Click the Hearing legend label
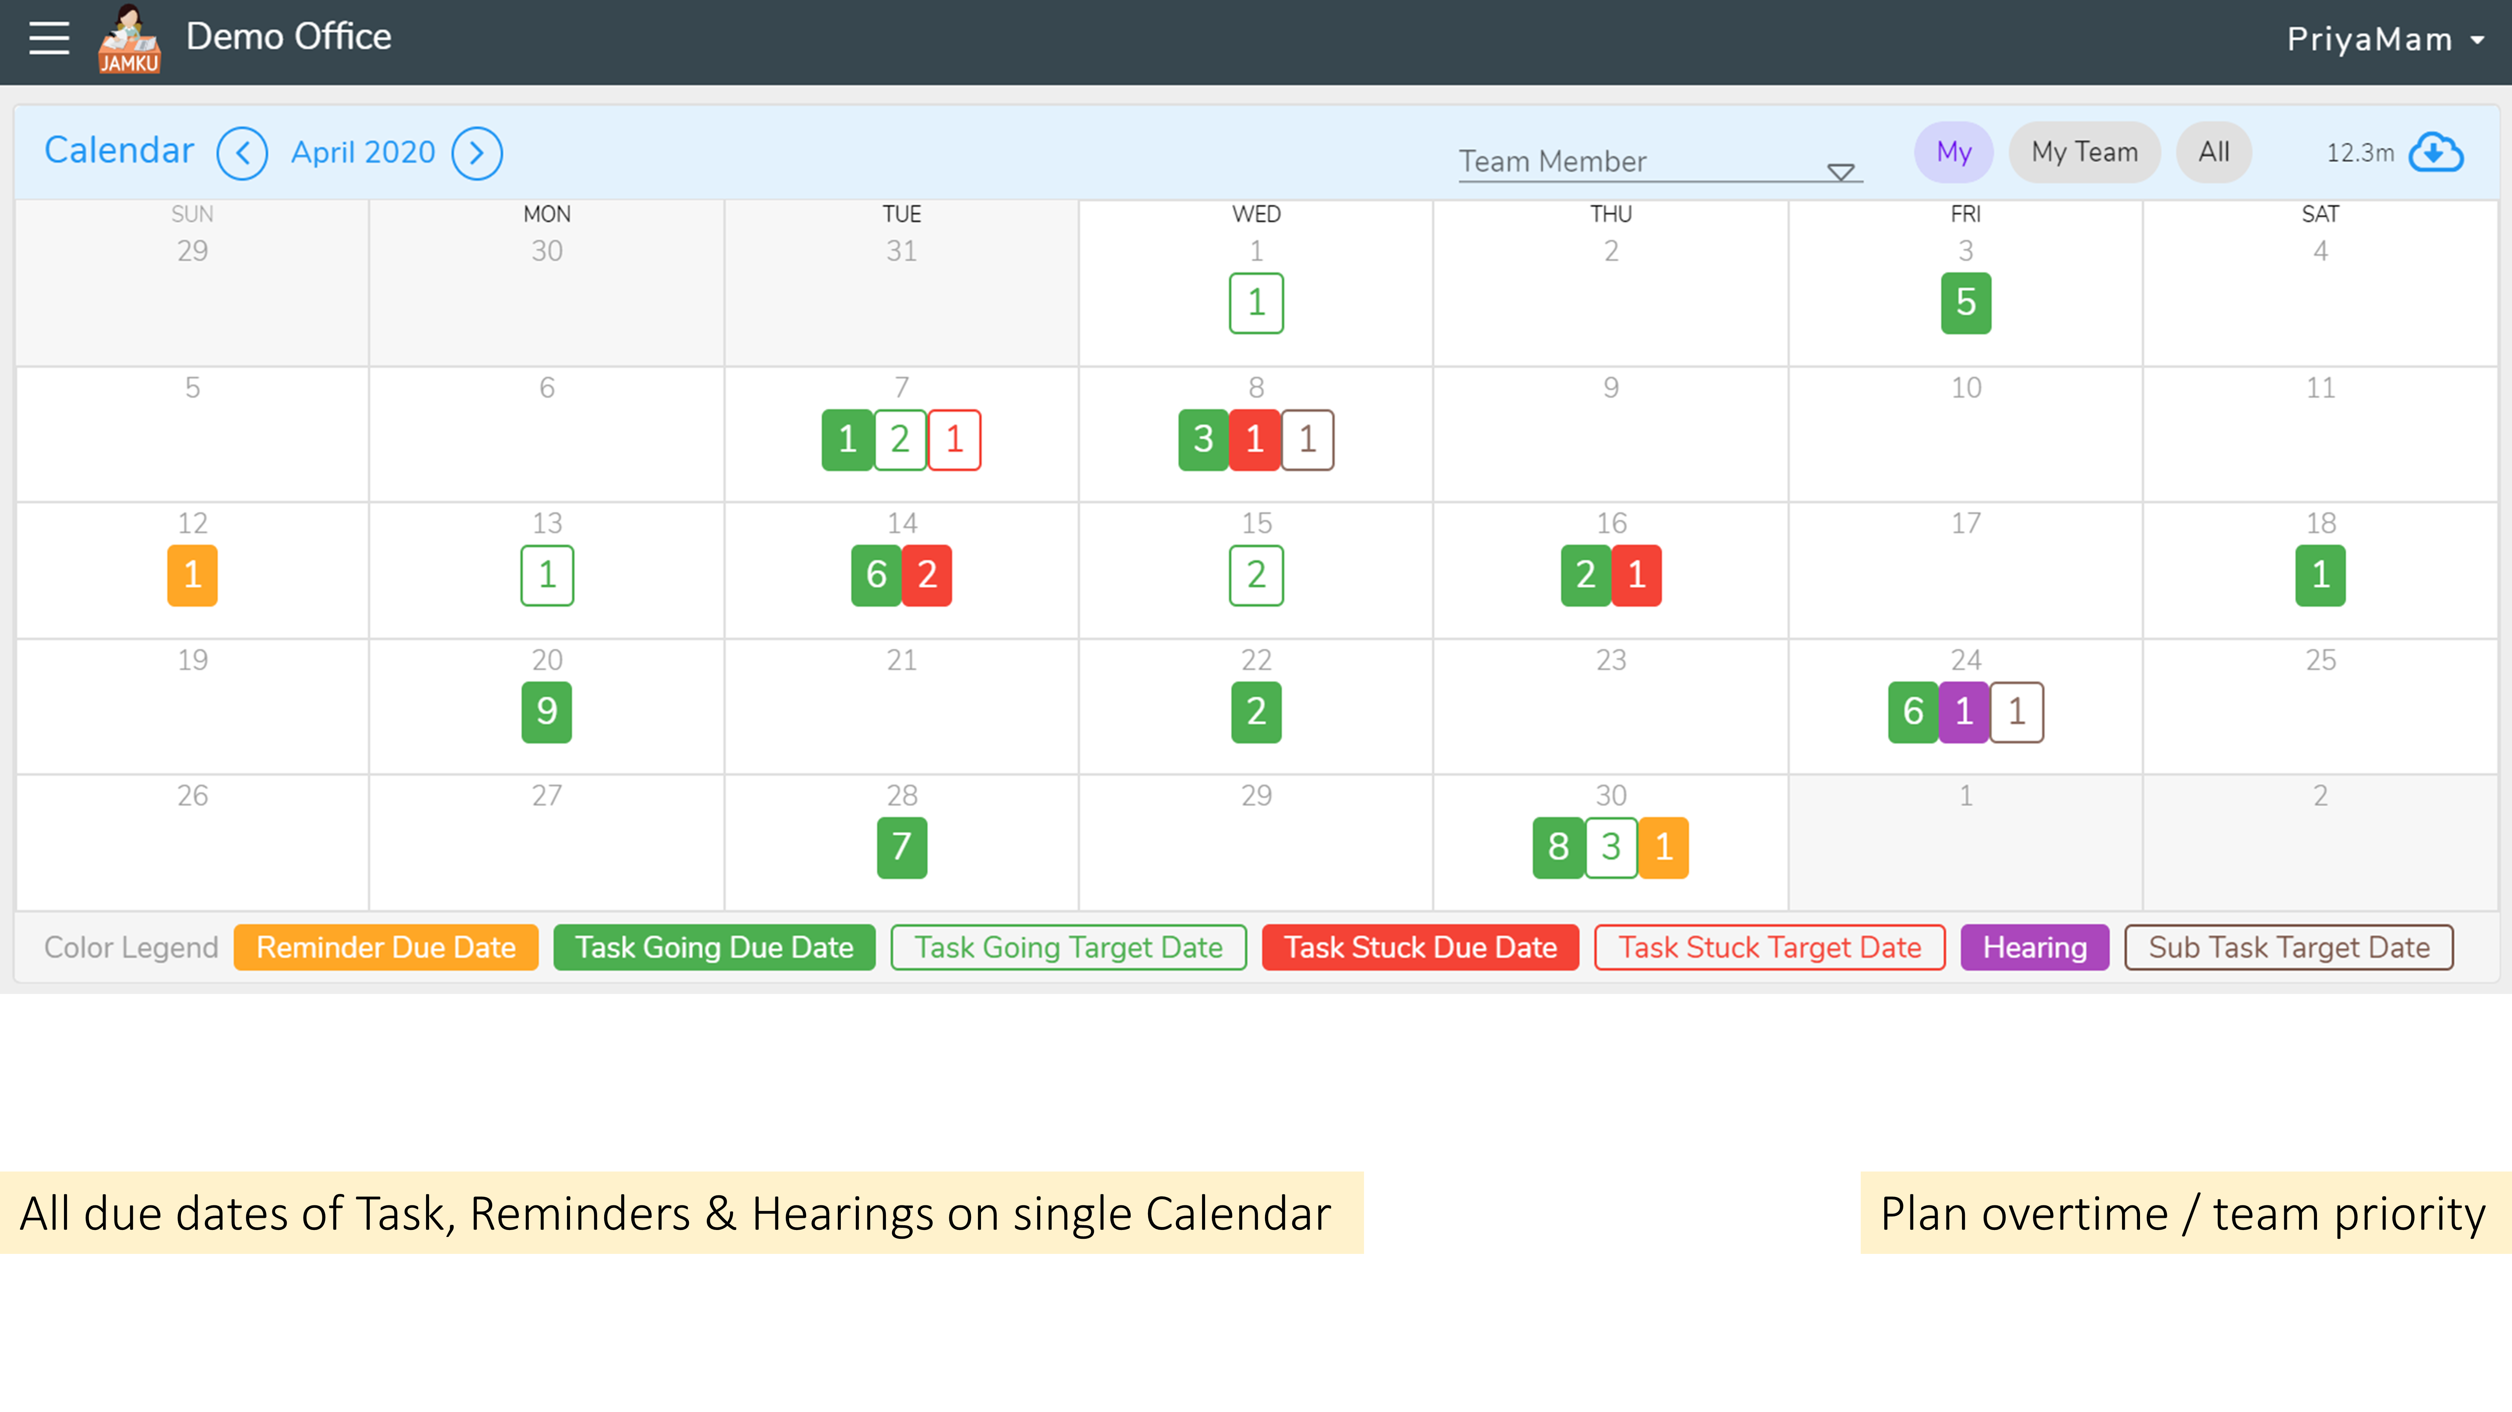The height and width of the screenshot is (1412, 2512). point(2034,947)
